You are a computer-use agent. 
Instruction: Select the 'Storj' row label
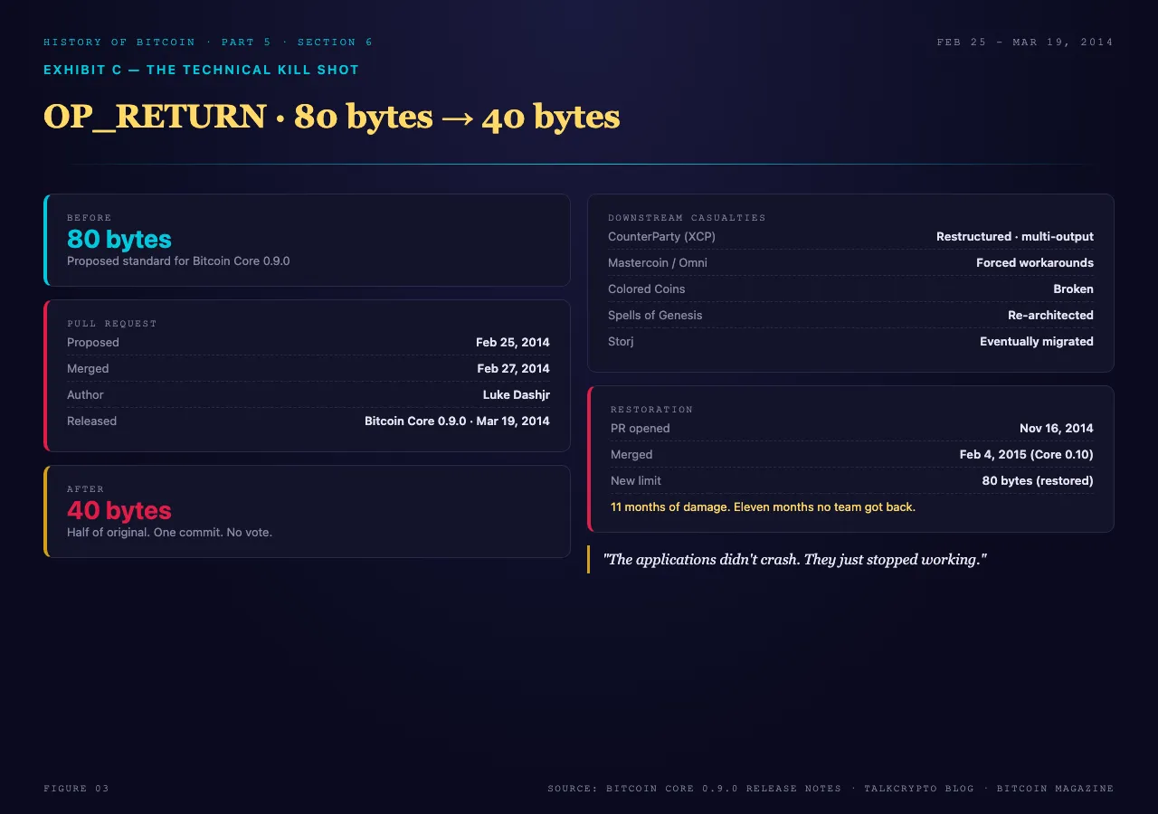pyautogui.click(x=621, y=342)
